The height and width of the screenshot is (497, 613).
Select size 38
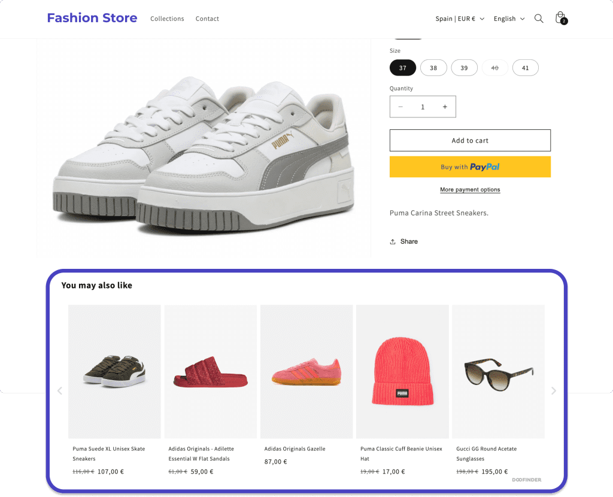point(433,68)
